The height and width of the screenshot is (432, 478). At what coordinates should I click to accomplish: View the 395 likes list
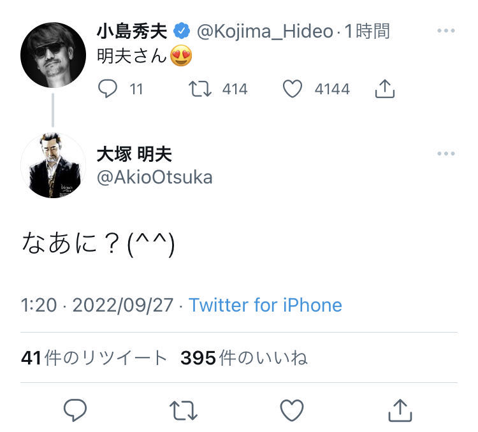point(243,358)
